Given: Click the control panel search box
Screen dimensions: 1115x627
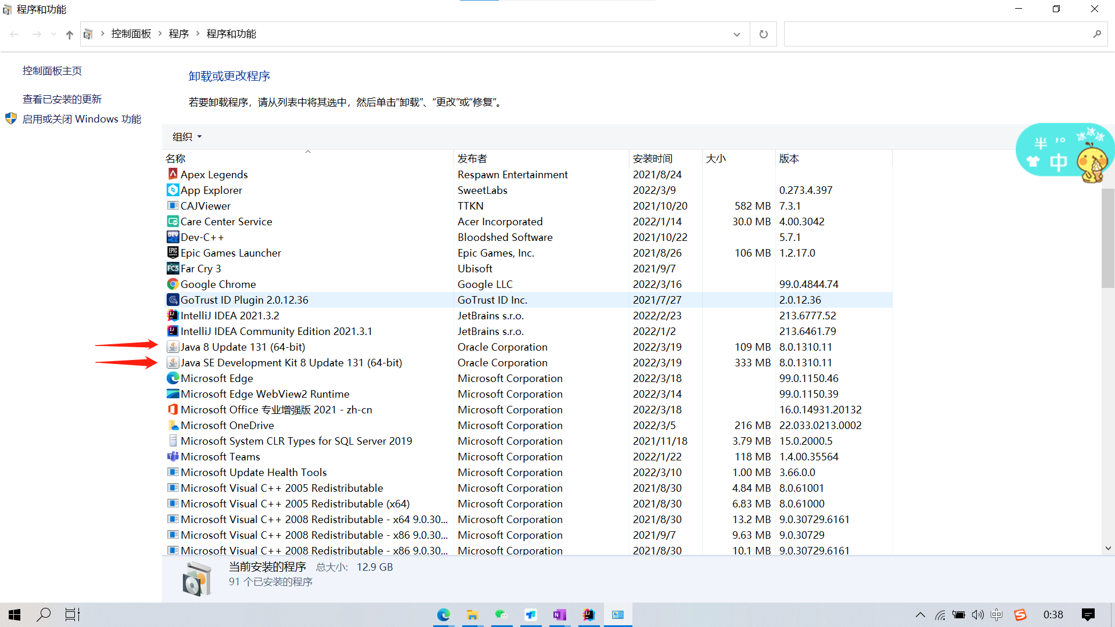Looking at the screenshot, I should point(945,34).
